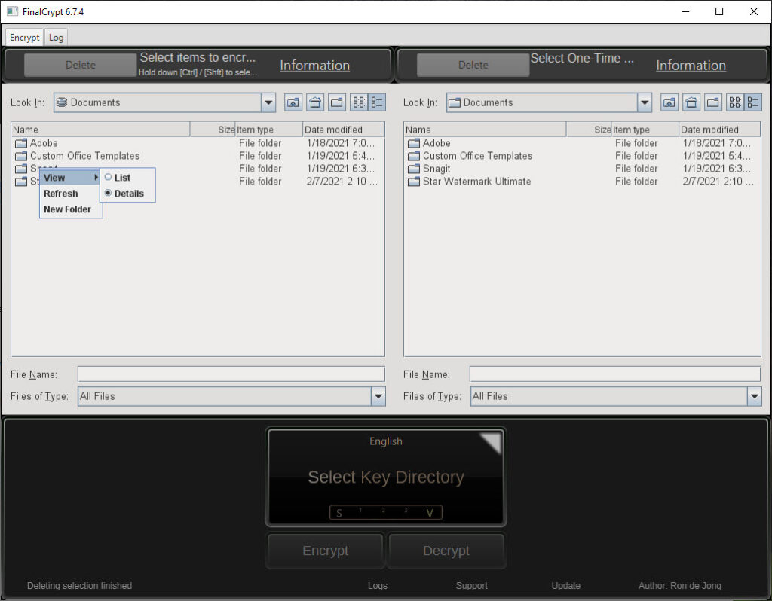The width and height of the screenshot is (772, 601).
Task: Select Refresh in context menu
Action: pos(70,194)
